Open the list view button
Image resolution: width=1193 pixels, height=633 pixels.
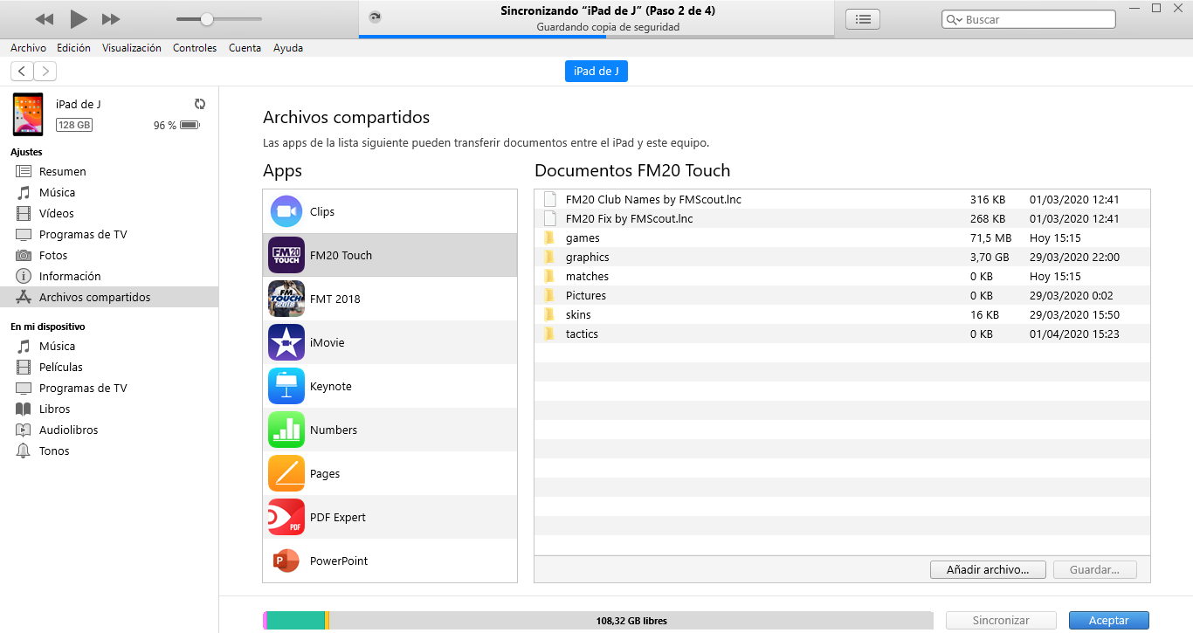(x=863, y=19)
